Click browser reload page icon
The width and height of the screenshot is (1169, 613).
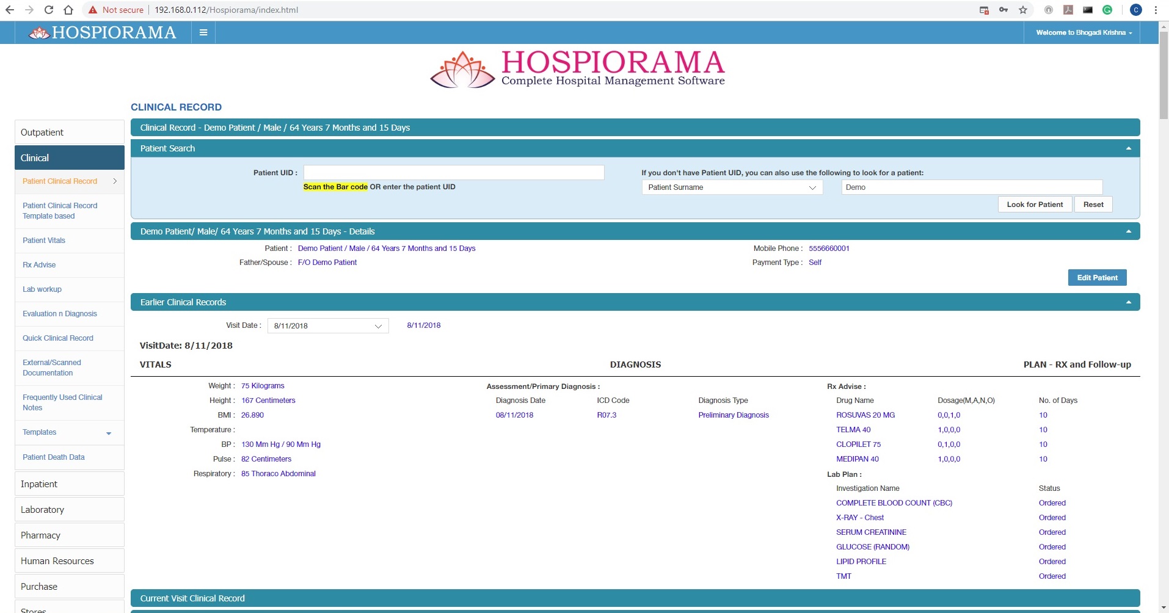point(49,10)
